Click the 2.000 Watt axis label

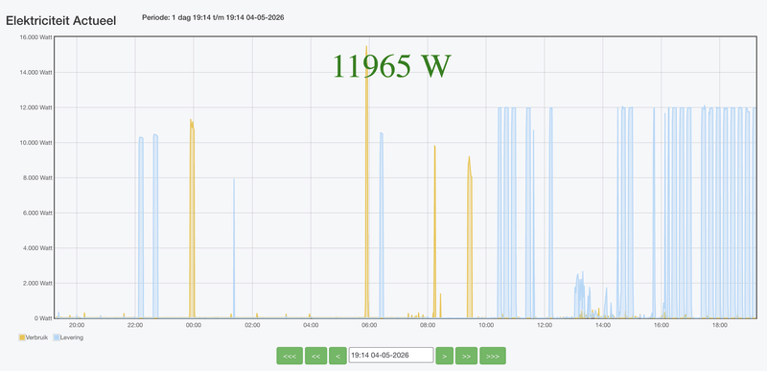pos(37,284)
